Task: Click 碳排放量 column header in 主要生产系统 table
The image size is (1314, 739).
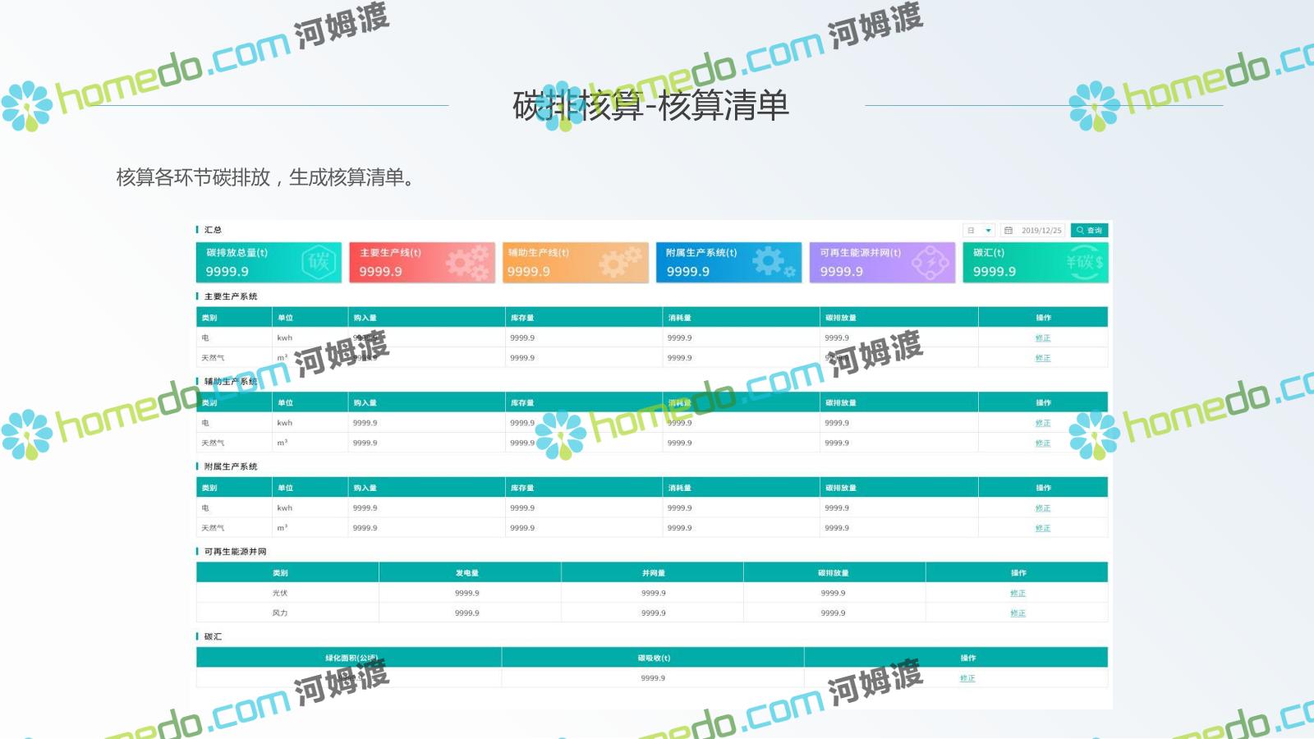Action: 840,318
